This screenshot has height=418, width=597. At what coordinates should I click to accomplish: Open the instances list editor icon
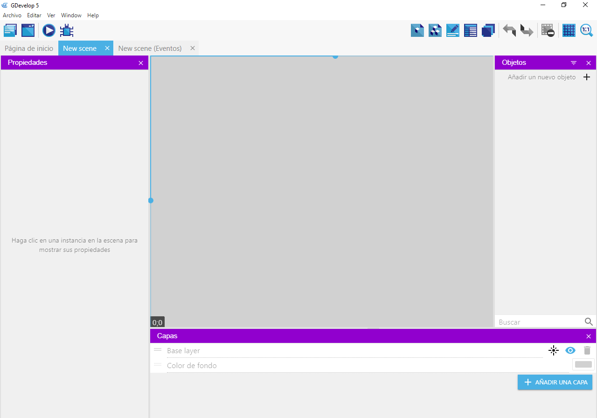(x=470, y=31)
